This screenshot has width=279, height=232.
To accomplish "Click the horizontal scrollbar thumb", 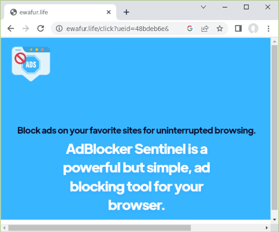I will coord(99,227).
